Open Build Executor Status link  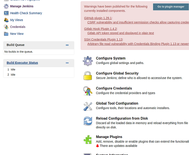click(22, 63)
